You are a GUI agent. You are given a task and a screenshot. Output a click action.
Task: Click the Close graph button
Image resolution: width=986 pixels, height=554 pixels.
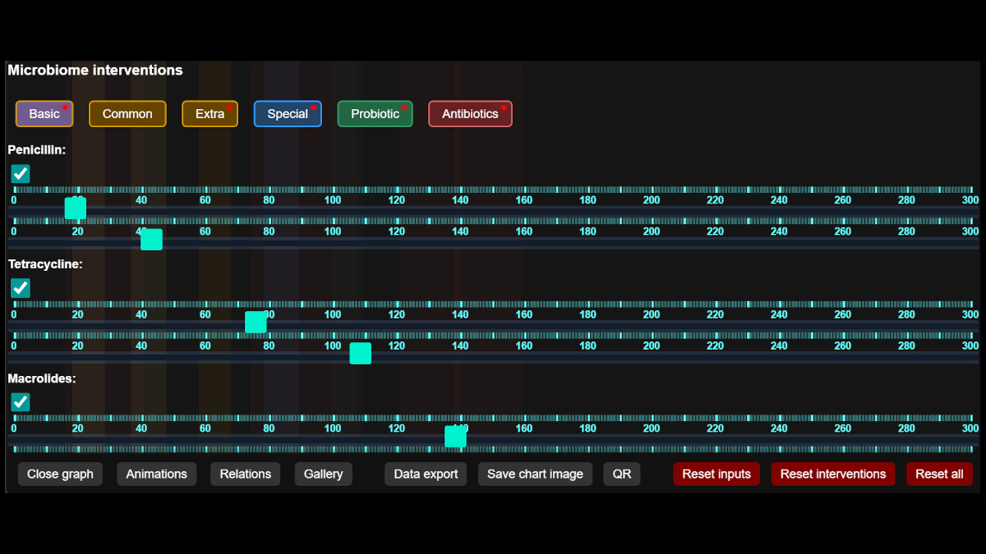point(60,474)
